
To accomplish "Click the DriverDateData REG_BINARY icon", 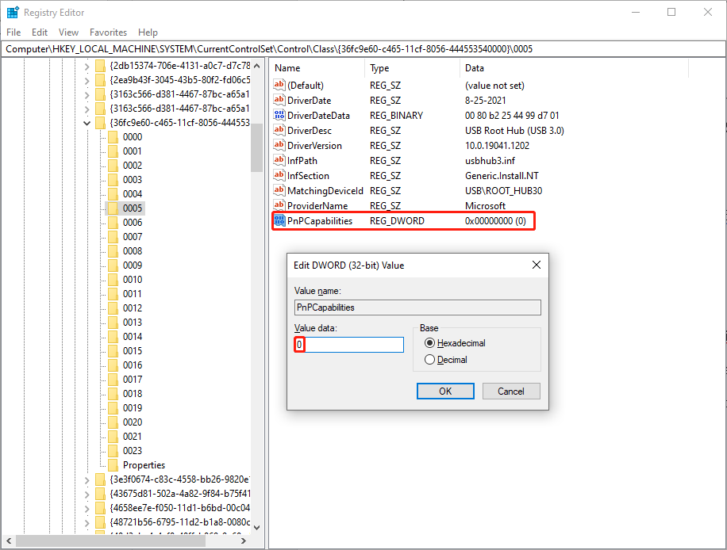I will (279, 115).
